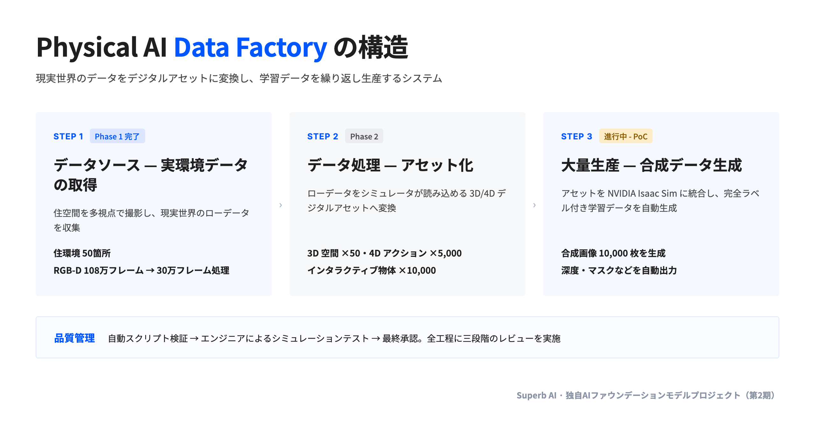Image resolution: width=815 pixels, height=429 pixels.
Task: Click the "3D 空間 ×50・4D アクション" stat
Action: [x=384, y=253]
